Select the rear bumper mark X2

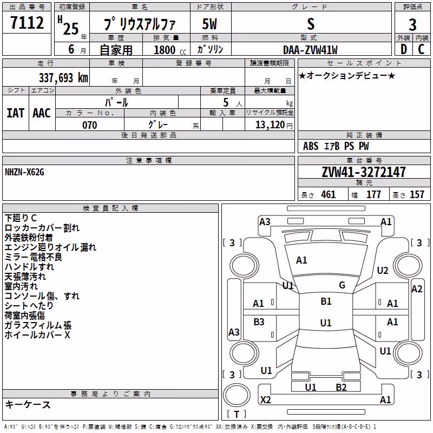pyautogui.click(x=266, y=400)
